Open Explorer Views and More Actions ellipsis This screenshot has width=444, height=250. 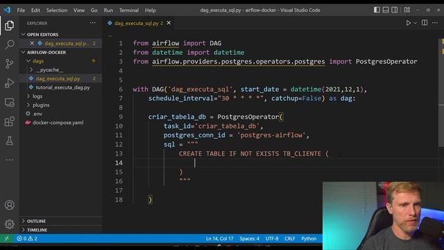click(x=92, y=23)
